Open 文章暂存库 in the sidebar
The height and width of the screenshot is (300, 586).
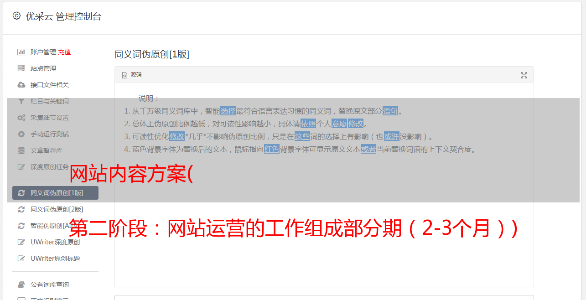coord(55,150)
